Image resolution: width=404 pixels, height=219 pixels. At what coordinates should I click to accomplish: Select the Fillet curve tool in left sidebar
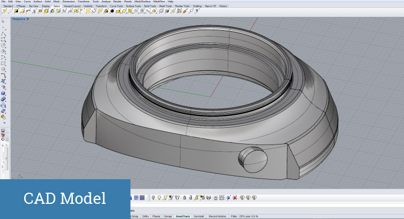pos(3,75)
